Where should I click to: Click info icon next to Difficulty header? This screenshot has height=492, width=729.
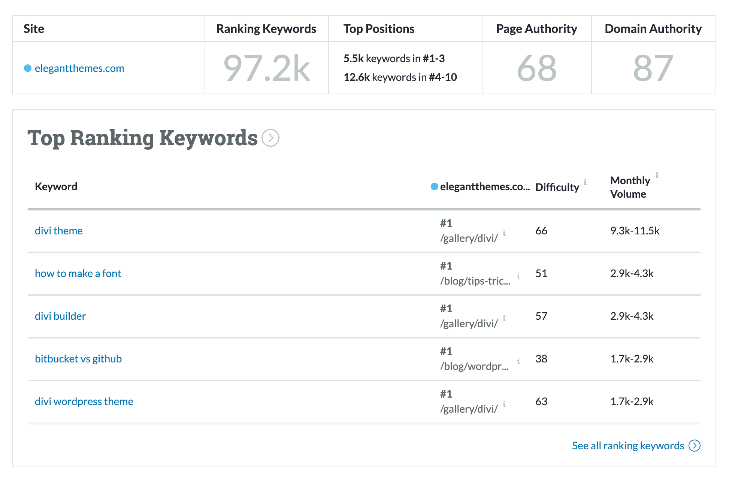(x=585, y=182)
